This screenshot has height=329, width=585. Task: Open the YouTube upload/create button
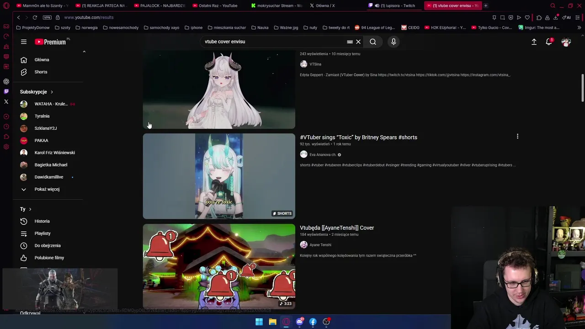[534, 42]
